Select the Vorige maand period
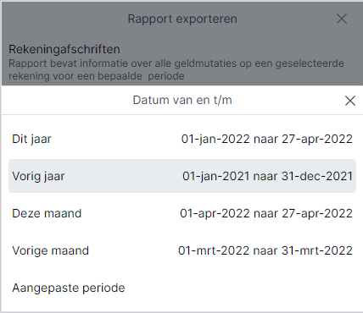Screen dimensions: 363x313 pos(182,250)
